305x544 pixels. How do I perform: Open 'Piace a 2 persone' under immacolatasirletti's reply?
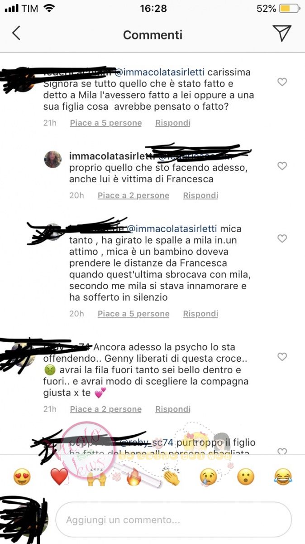point(133,195)
